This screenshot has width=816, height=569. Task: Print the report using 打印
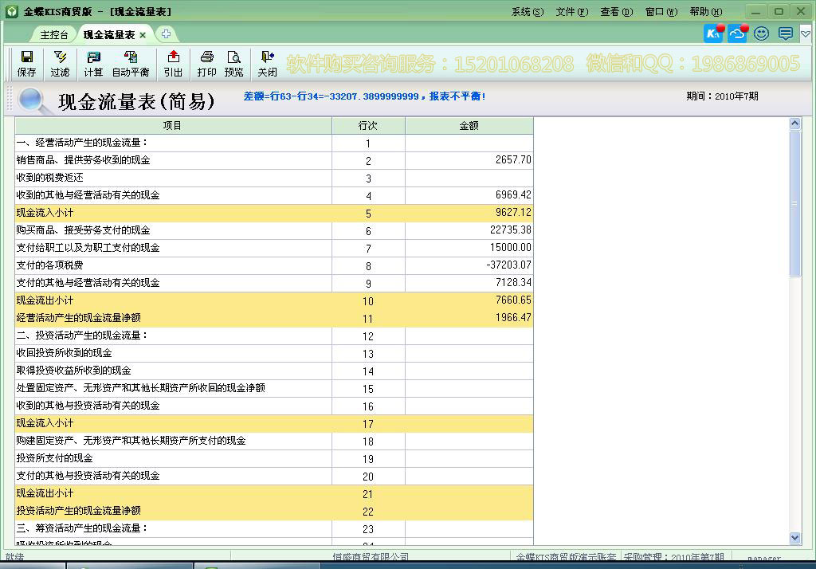tap(206, 64)
